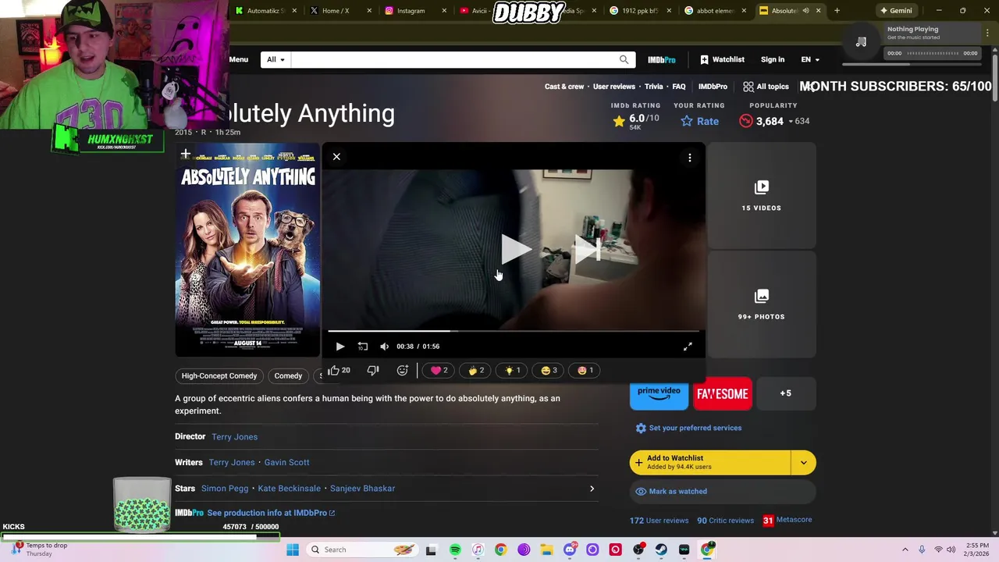See production info at IMDbPro
The image size is (999, 562).
pyautogui.click(x=271, y=513)
